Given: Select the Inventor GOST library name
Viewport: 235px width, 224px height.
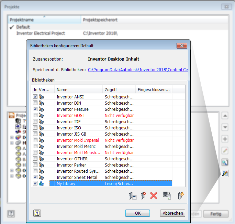Looking at the screenshot, I should 71,116.
